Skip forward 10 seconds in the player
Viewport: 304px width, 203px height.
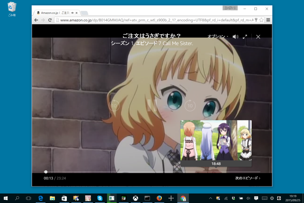[x=190, y=106]
